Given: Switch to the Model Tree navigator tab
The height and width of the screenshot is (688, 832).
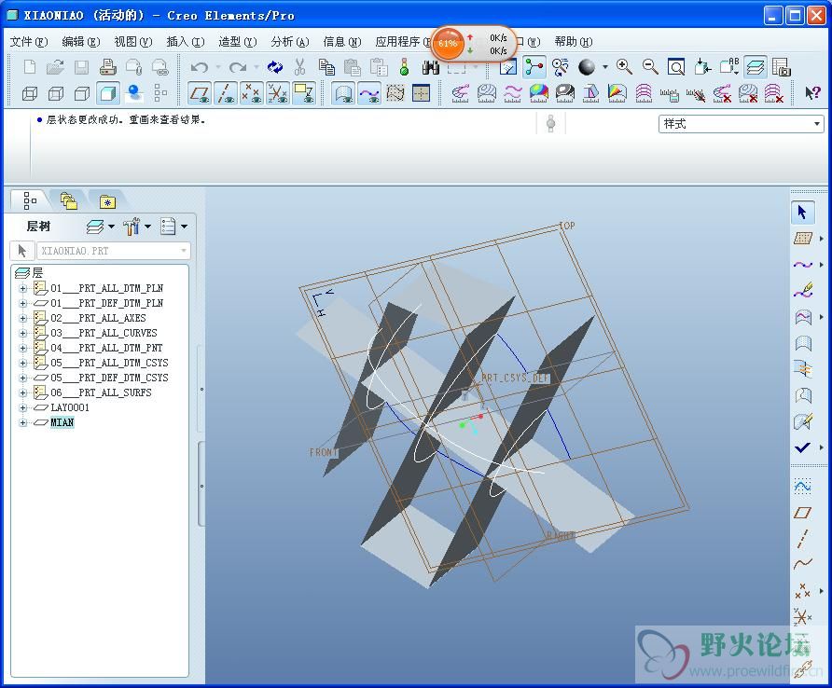Looking at the screenshot, I should click(x=30, y=200).
